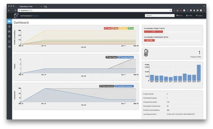
Task: Click the 'Projects (total):' row label
Action: pyautogui.click(x=148, y=94)
